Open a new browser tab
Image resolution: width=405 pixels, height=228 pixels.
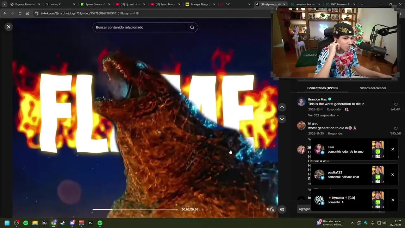click(x=362, y=4)
